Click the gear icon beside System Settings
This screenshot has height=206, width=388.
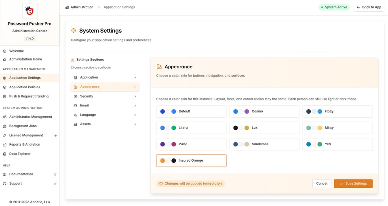pos(74,31)
